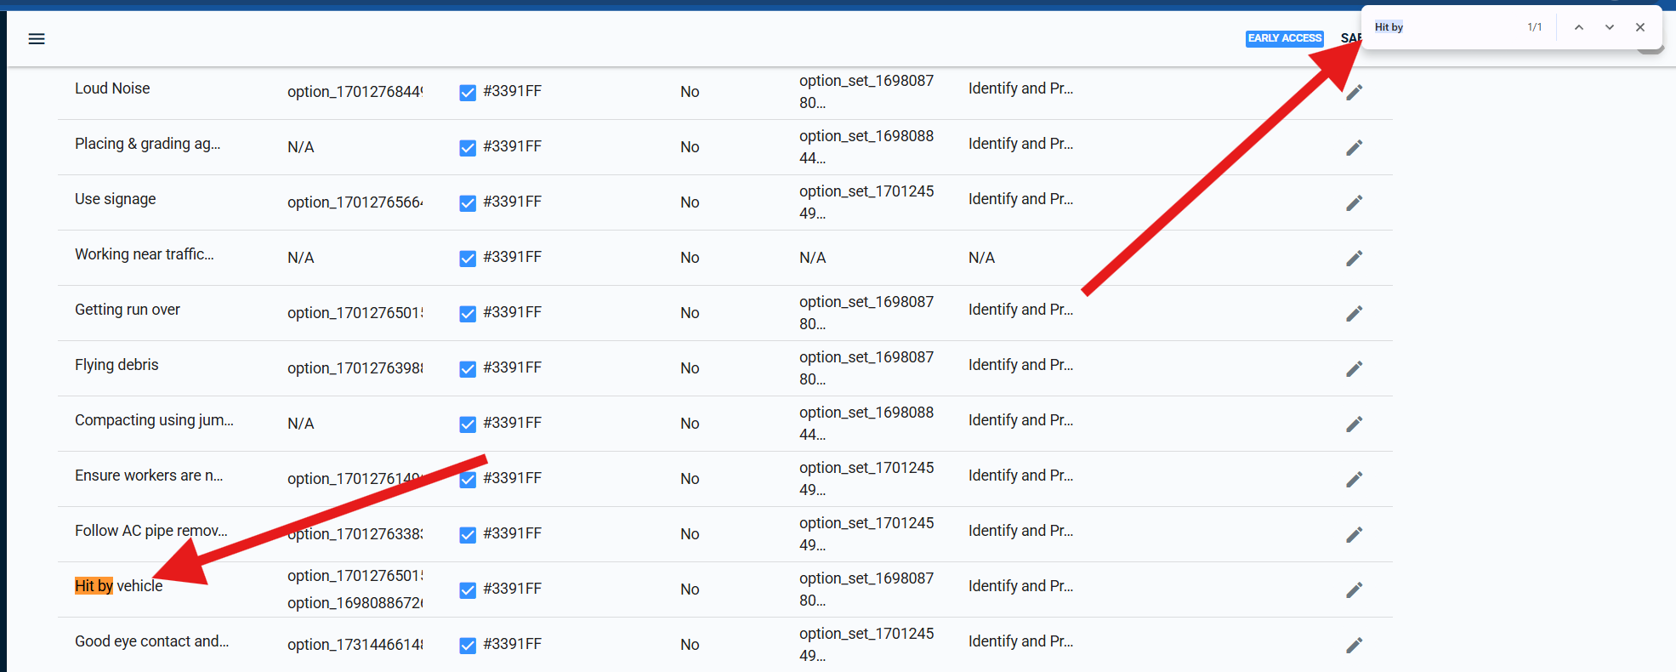Viewport: 1676px width, 672px height.
Task: Click the find bar search field
Action: point(1446,27)
